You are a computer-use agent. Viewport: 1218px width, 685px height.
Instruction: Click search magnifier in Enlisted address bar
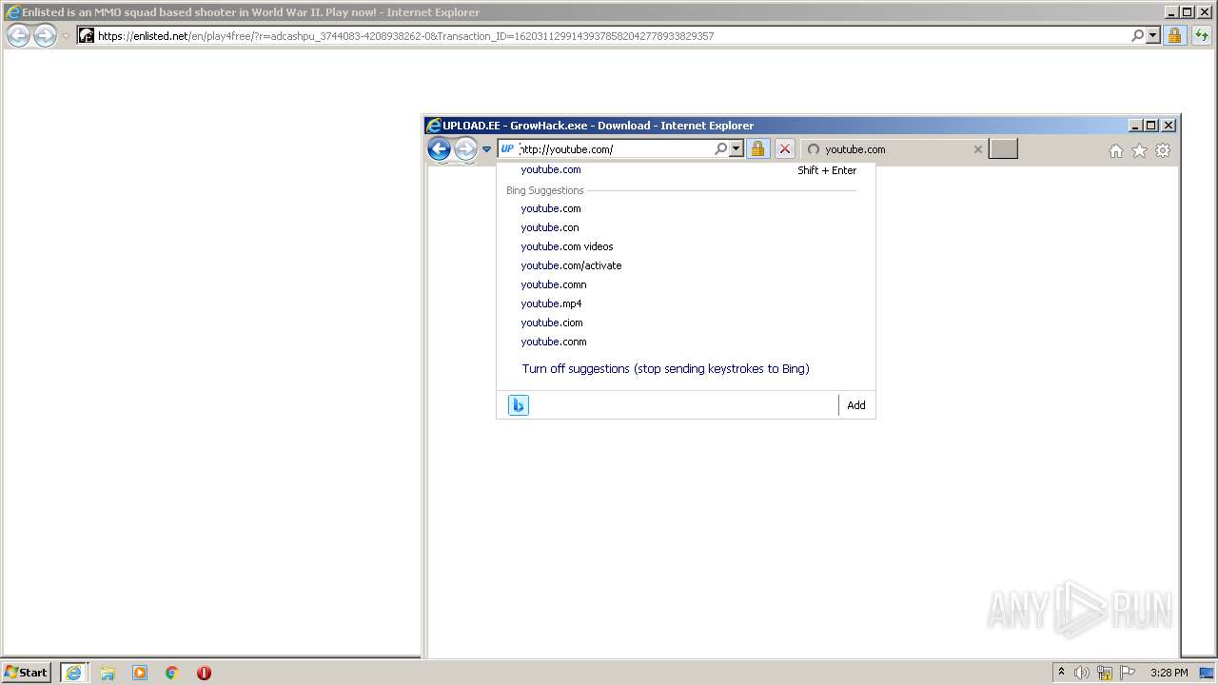click(1137, 35)
